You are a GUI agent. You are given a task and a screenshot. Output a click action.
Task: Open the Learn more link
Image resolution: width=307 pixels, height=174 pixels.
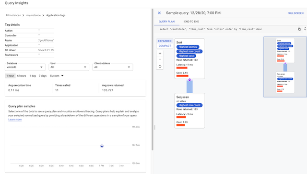click(x=15, y=120)
